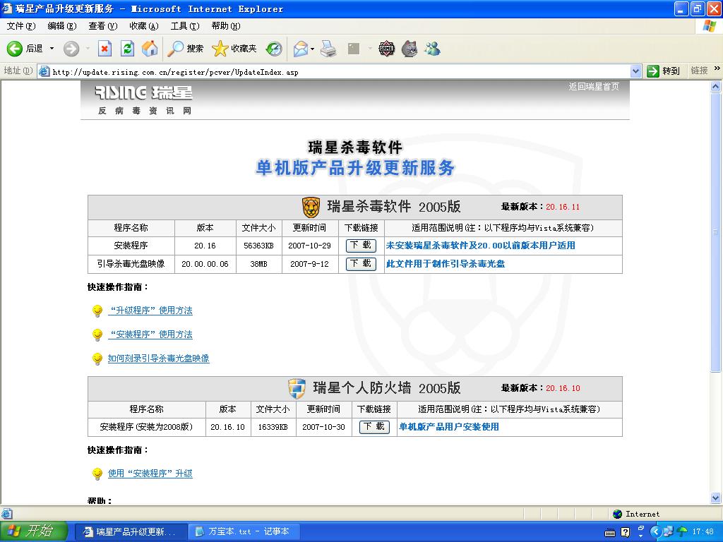Click 返回瑞星首页 link in header
723x542 pixels.
(x=593, y=87)
